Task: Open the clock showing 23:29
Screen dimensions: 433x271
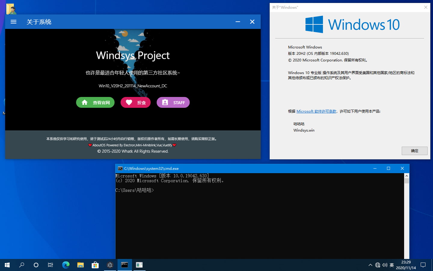Action: [x=406, y=265]
